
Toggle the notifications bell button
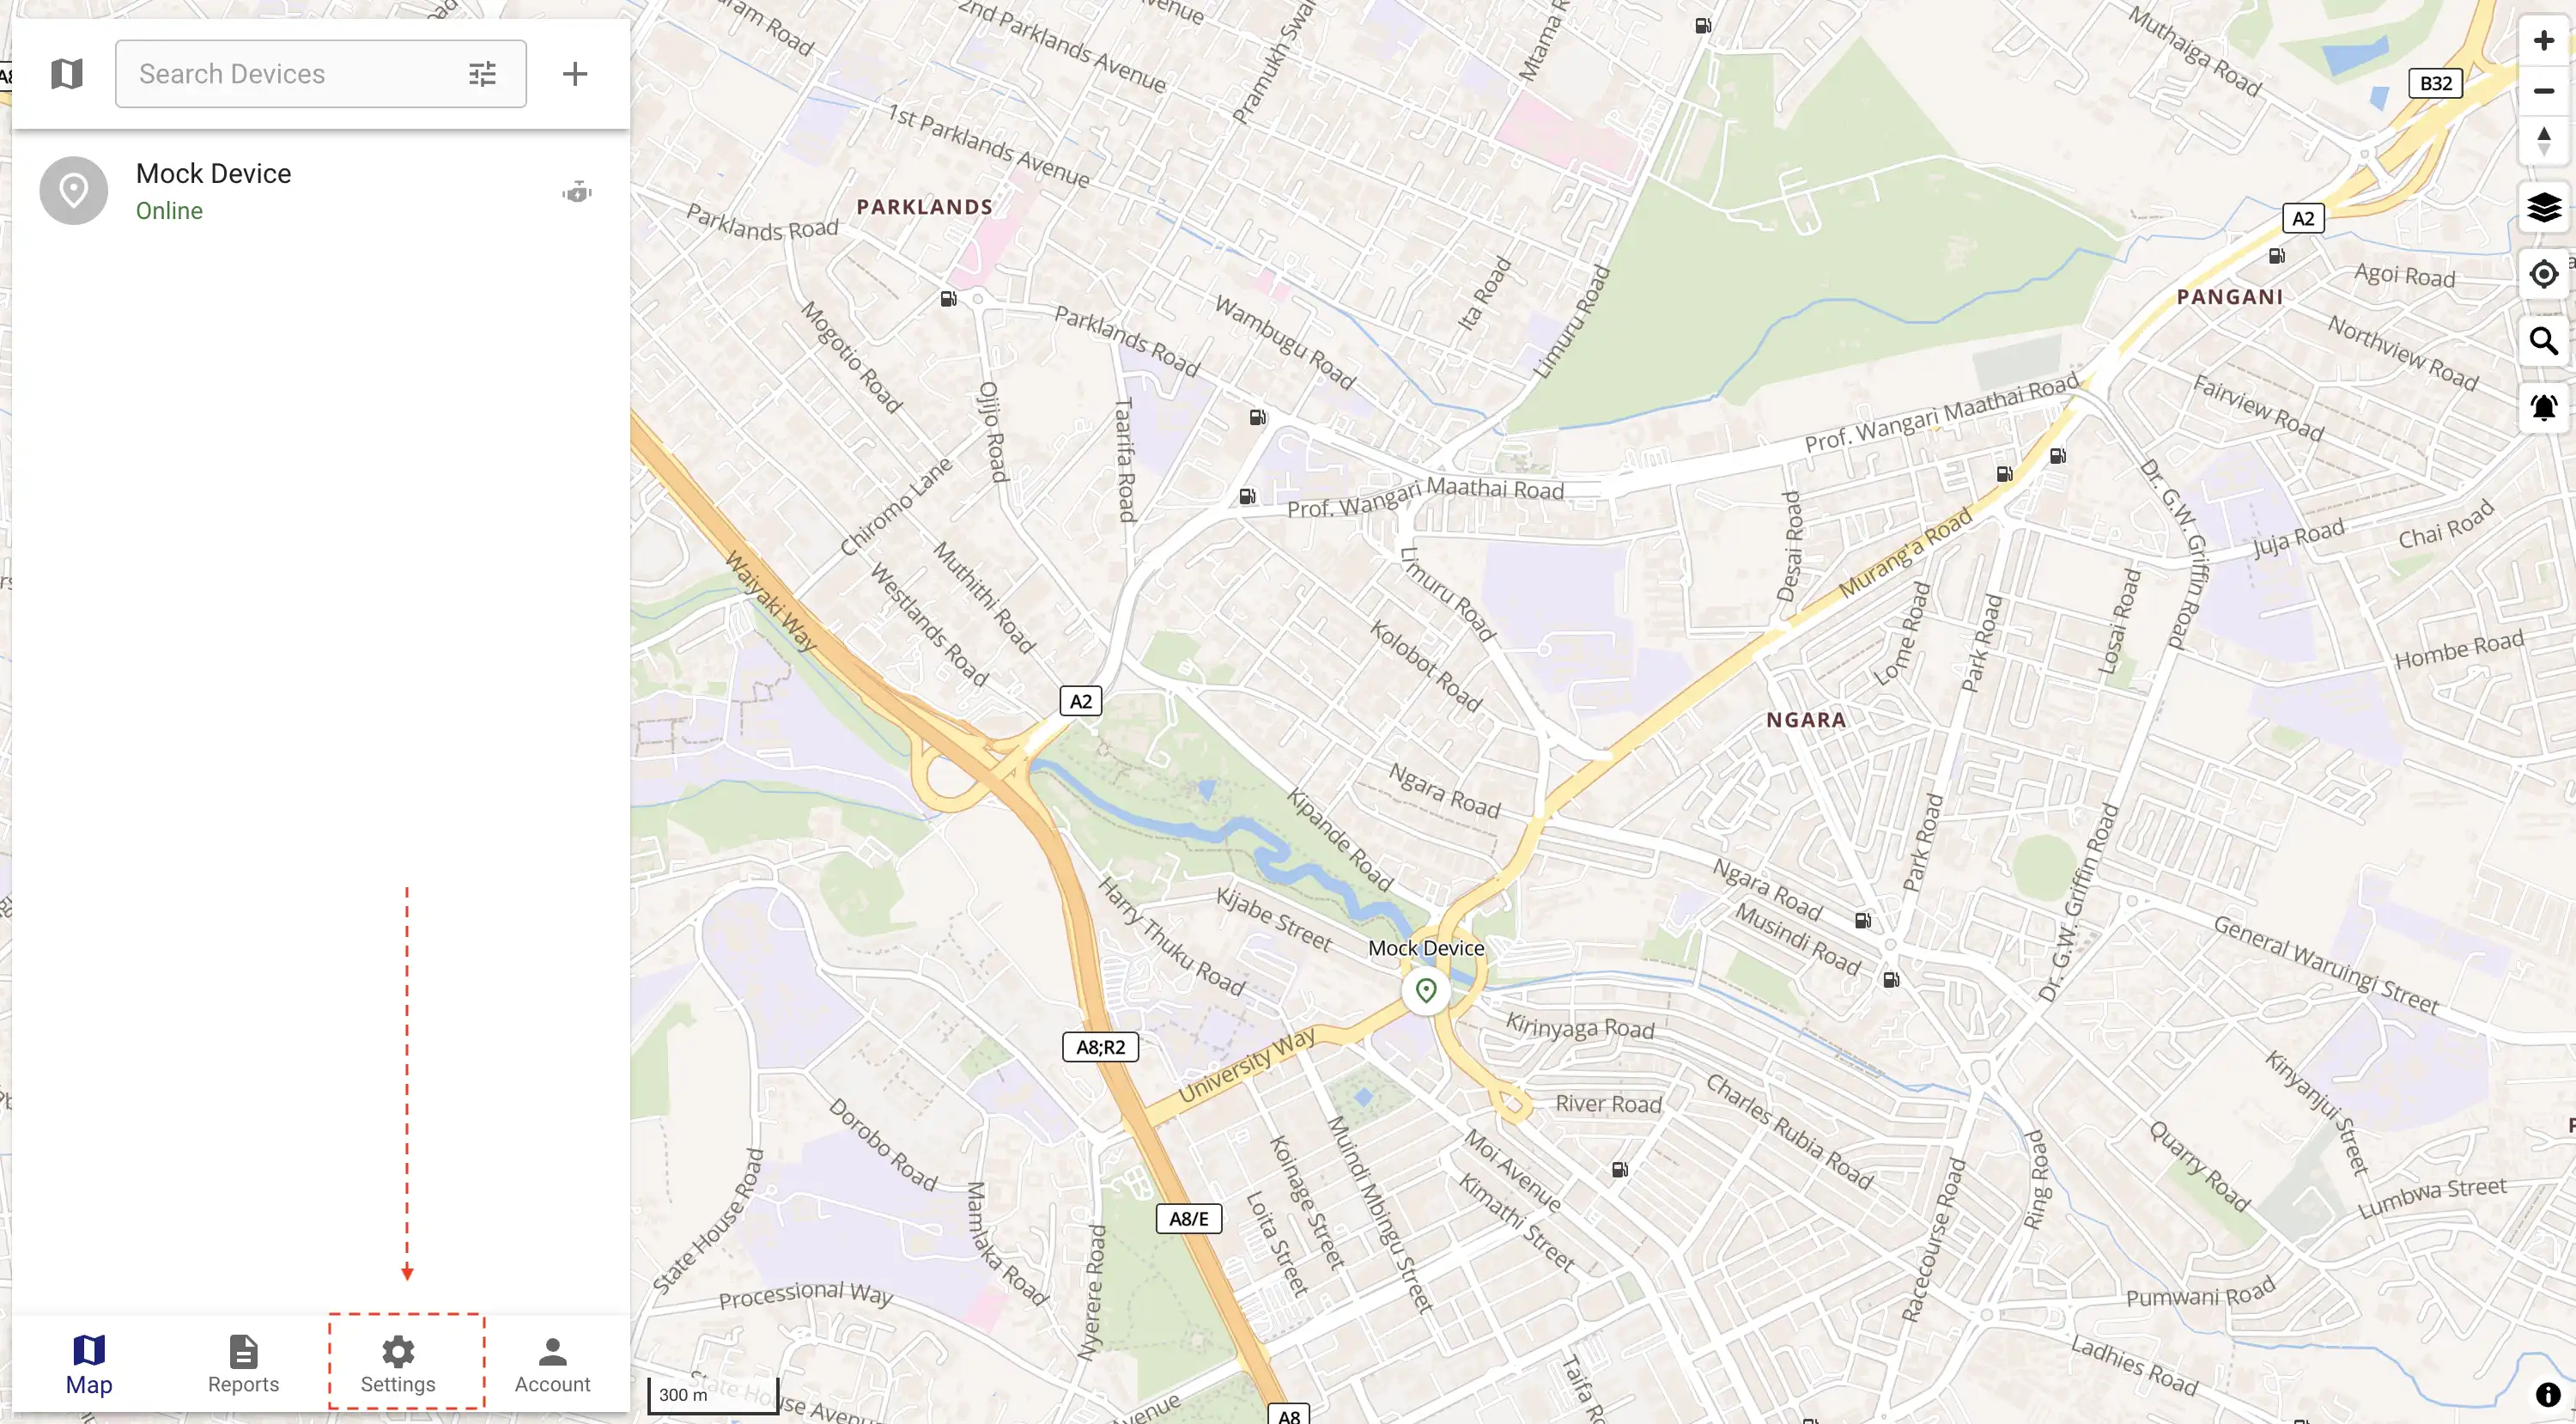(x=2543, y=408)
